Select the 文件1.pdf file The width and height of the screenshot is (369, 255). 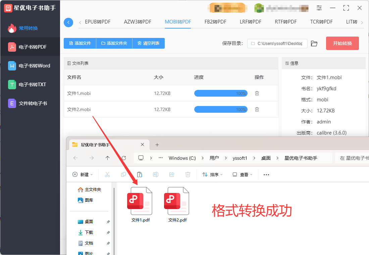(x=140, y=204)
